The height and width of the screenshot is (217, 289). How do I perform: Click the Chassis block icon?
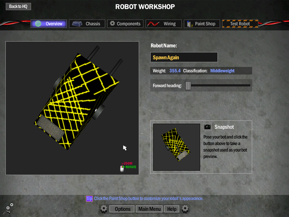point(77,24)
